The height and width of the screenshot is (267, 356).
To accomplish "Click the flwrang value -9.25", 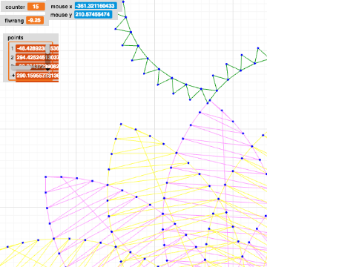I will point(35,20).
